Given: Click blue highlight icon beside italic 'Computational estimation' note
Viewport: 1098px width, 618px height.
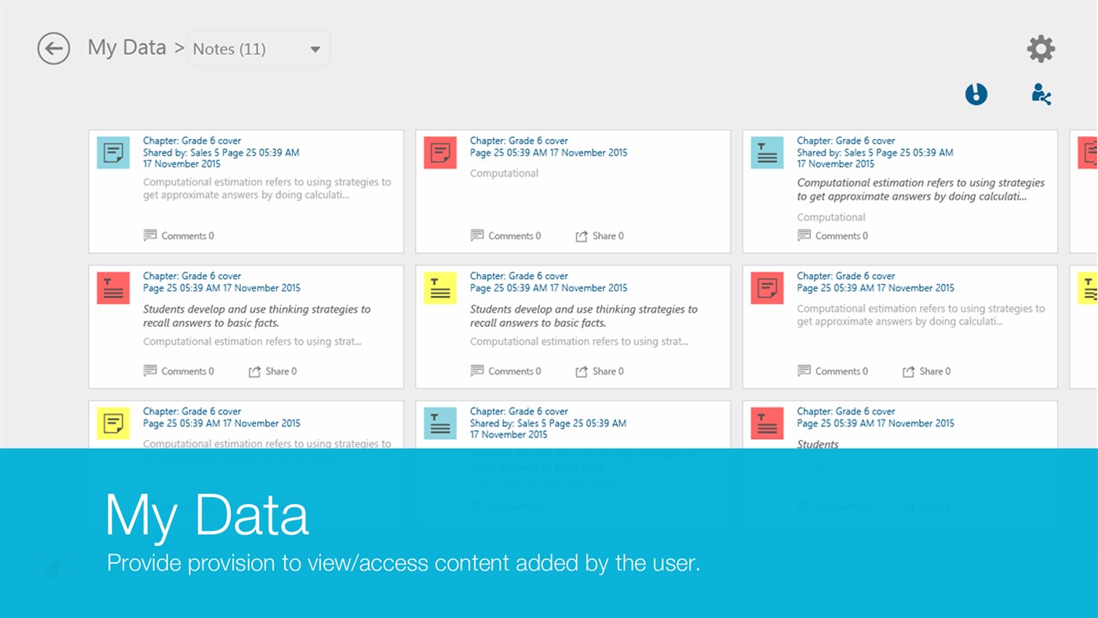Looking at the screenshot, I should click(x=767, y=152).
